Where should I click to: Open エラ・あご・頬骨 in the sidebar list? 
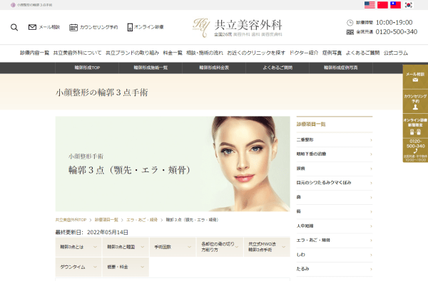click(335, 240)
